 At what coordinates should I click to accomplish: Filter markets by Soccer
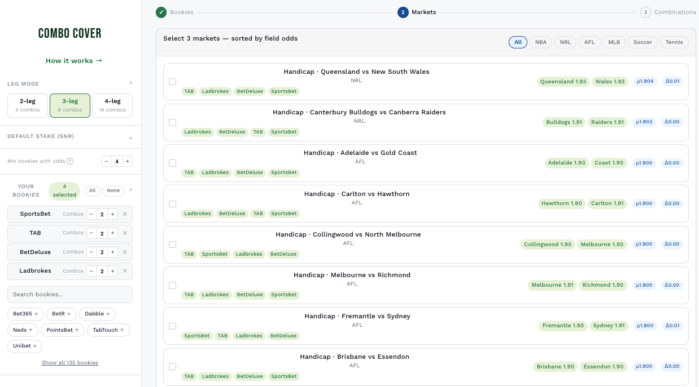[643, 42]
